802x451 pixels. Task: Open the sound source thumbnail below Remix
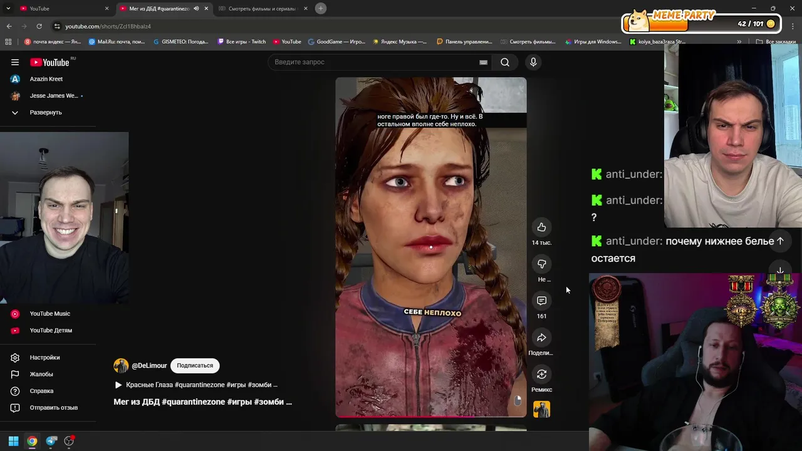541,409
